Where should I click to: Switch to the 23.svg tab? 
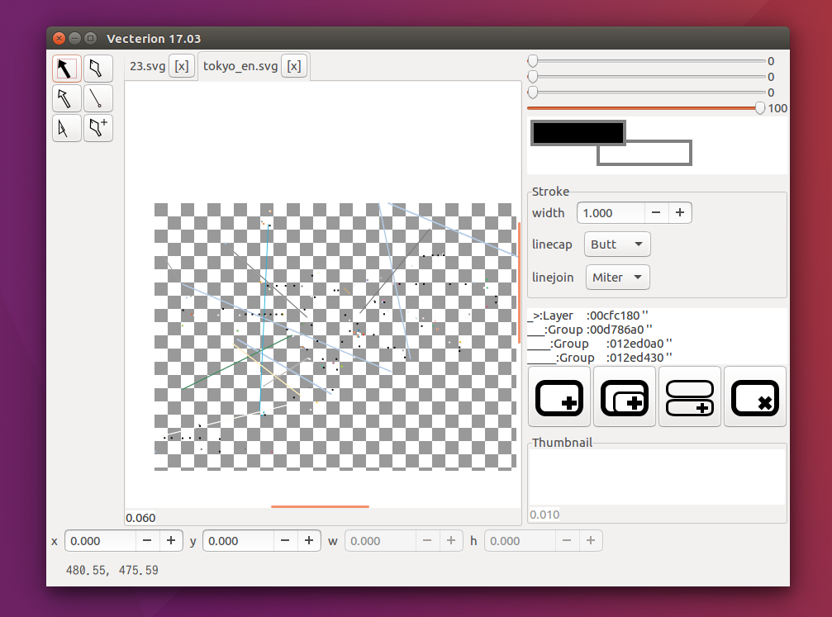point(148,66)
